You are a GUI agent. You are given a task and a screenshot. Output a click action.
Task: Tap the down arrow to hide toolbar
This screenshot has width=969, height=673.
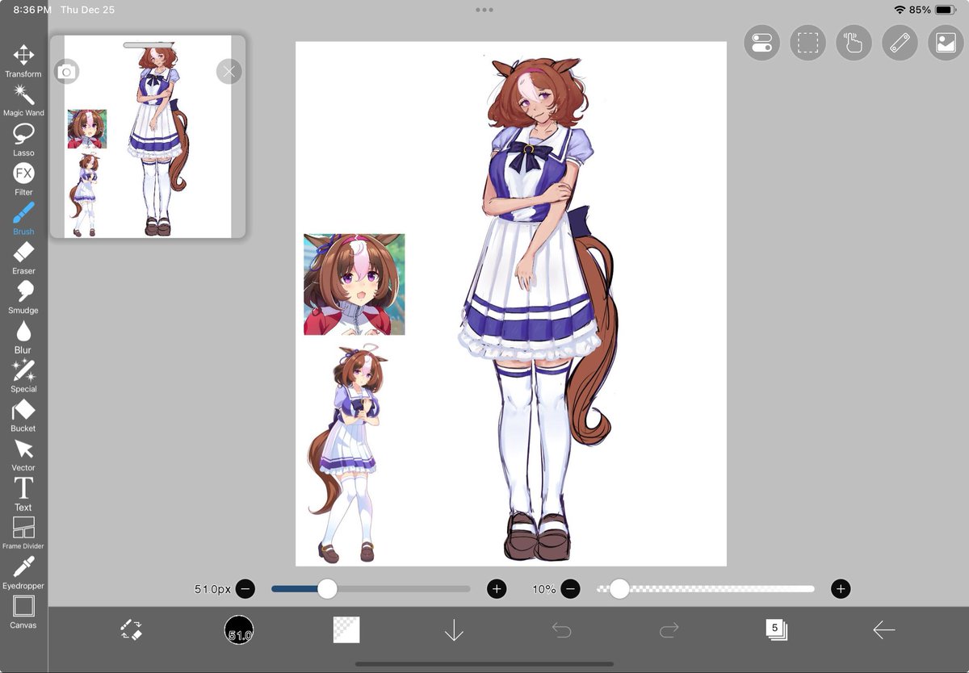coord(454,630)
